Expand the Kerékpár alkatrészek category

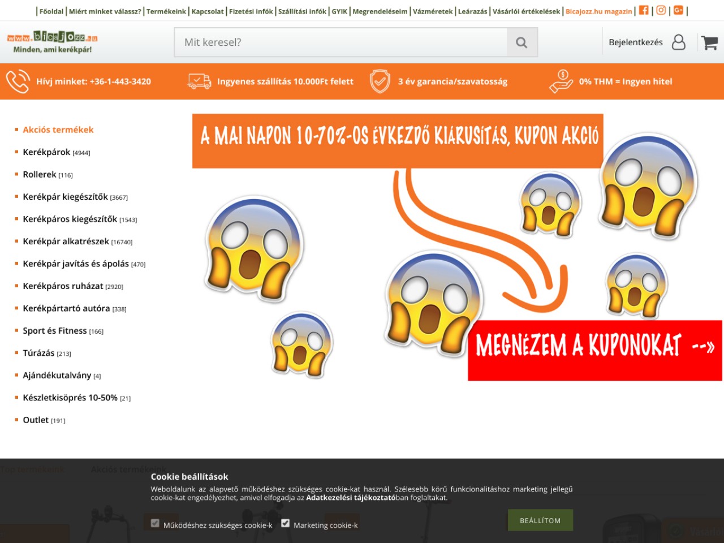(x=66, y=242)
